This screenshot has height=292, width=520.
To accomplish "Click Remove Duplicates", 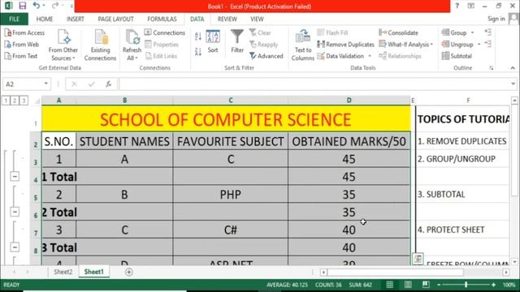I will [x=345, y=45].
